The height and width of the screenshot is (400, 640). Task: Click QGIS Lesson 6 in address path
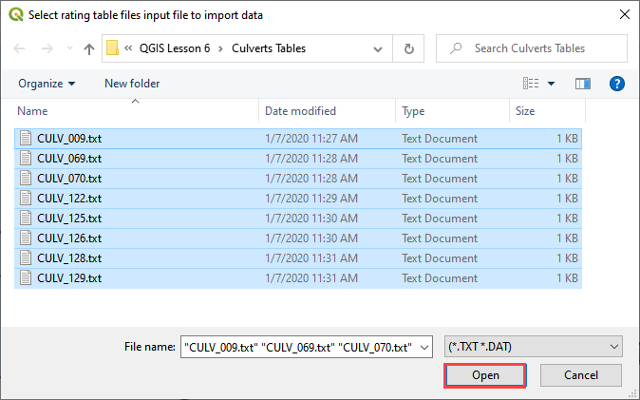pos(179,48)
